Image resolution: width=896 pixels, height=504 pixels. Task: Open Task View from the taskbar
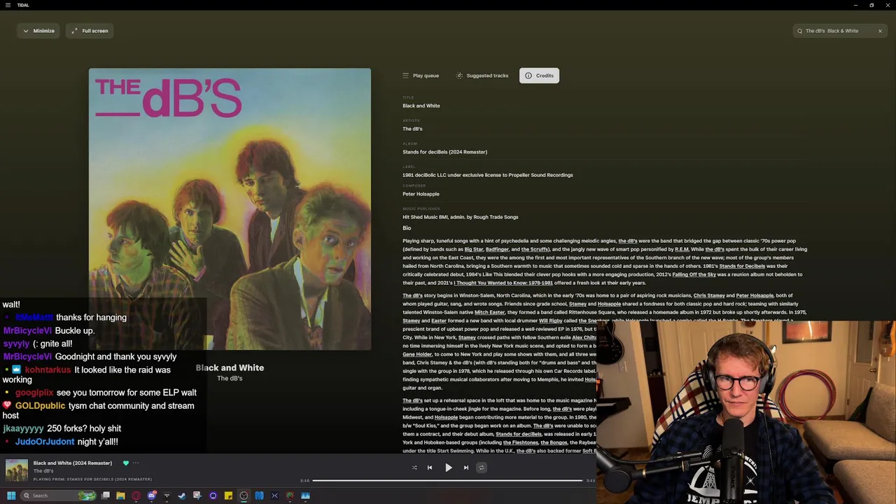coord(106,496)
